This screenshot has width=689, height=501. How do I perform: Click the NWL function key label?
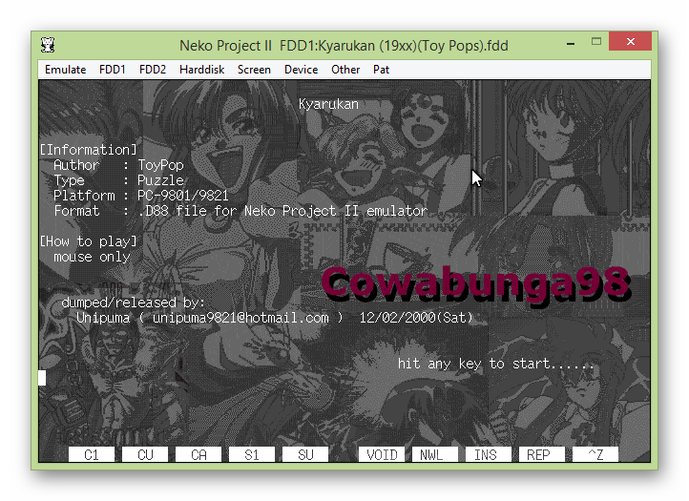435,454
